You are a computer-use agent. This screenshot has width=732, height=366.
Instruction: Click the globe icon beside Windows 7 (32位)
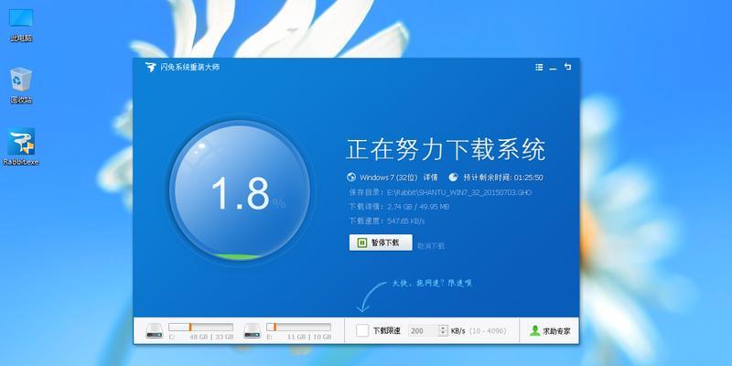(x=351, y=178)
